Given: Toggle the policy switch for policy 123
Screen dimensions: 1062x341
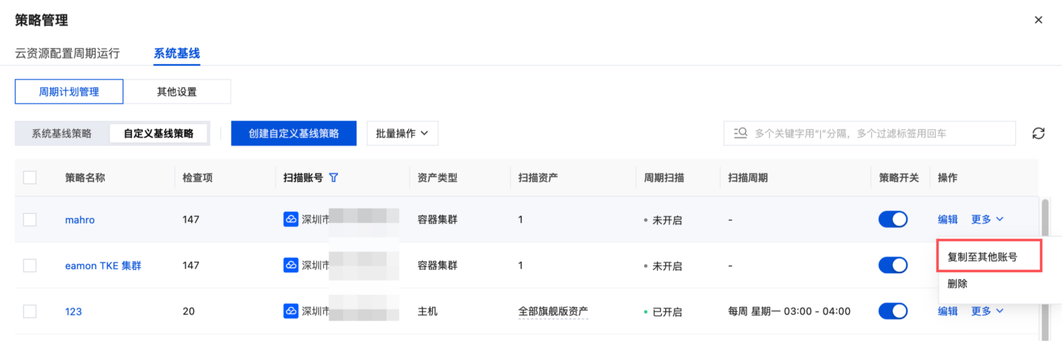Looking at the screenshot, I should click(893, 311).
